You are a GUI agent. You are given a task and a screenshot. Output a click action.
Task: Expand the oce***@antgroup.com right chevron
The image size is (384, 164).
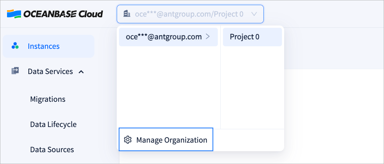click(208, 37)
